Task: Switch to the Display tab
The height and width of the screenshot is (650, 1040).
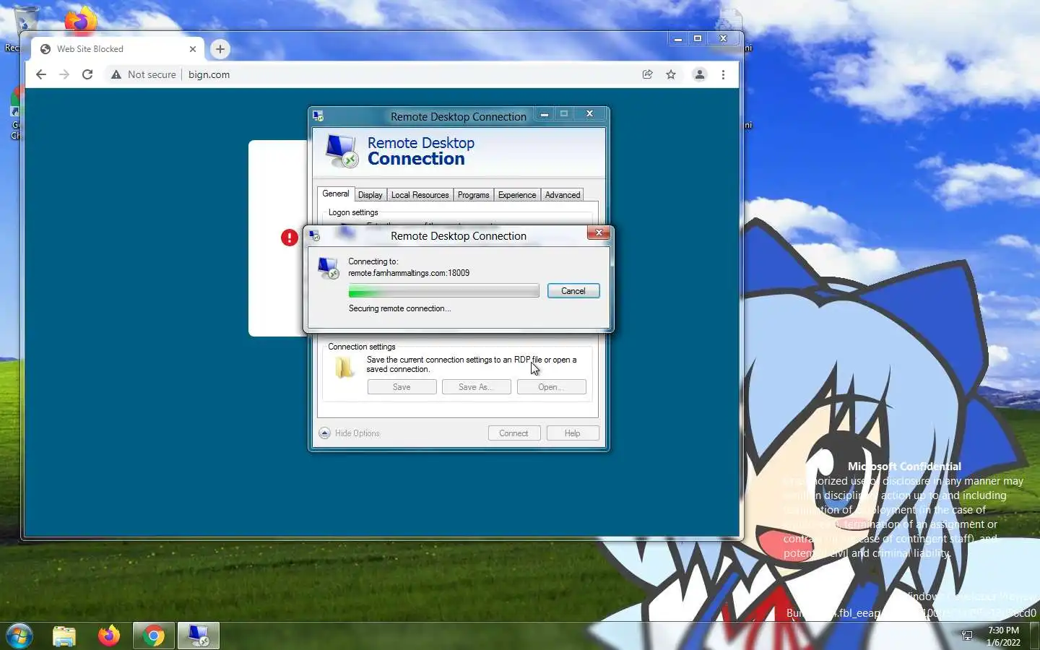Action: pos(370,195)
